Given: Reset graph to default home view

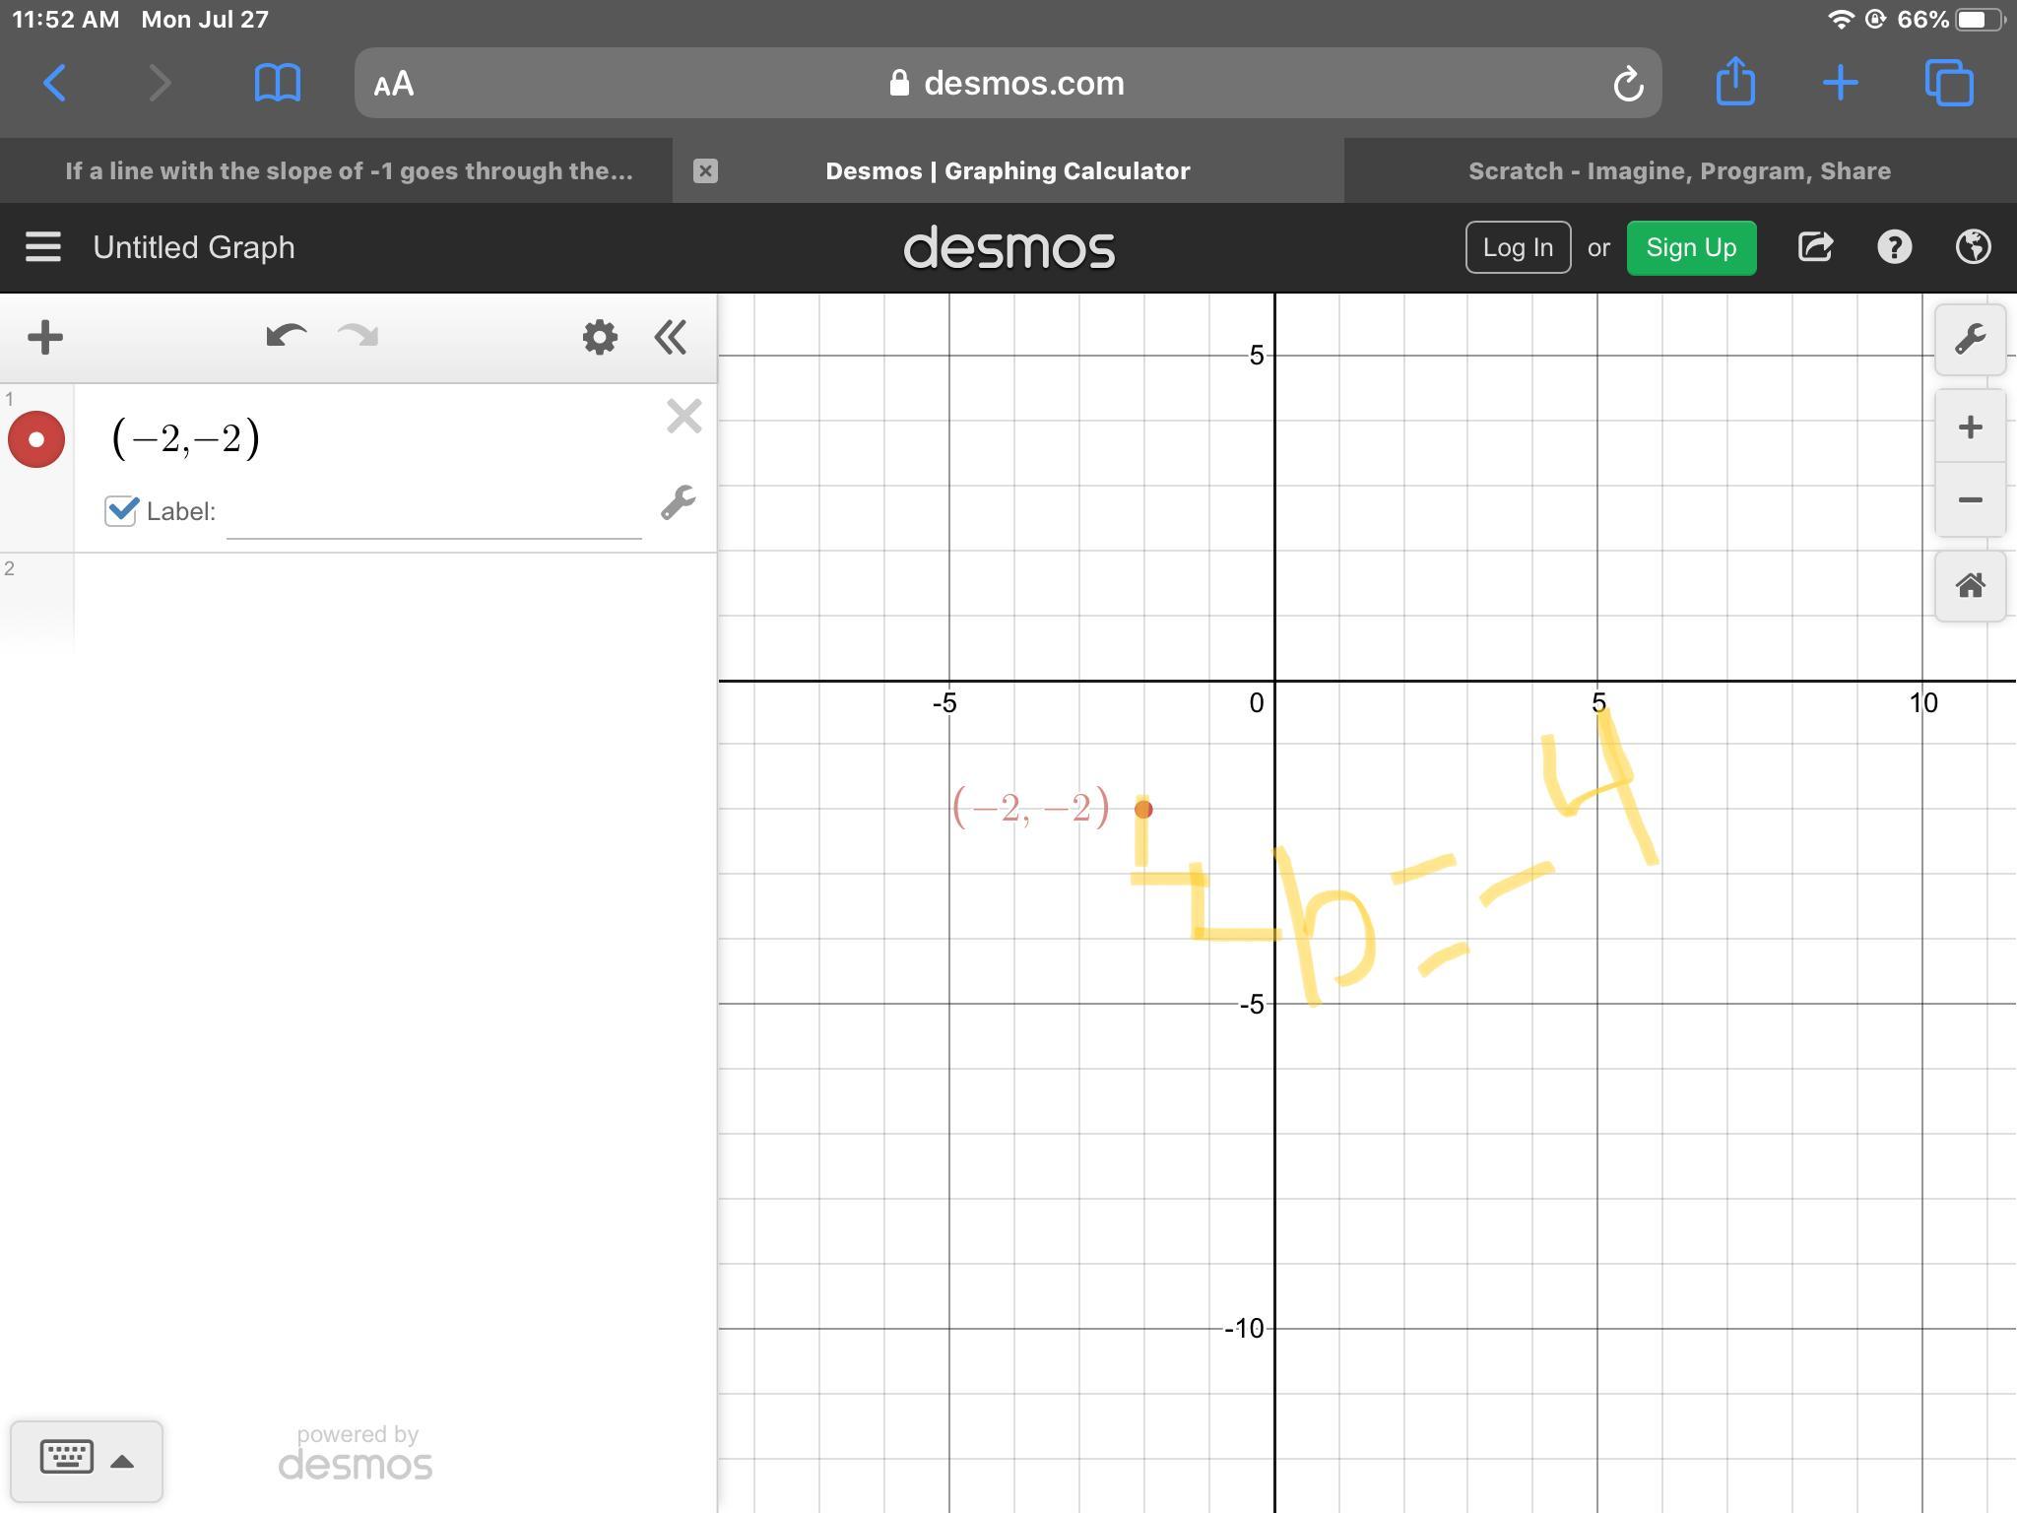Looking at the screenshot, I should tap(1970, 586).
